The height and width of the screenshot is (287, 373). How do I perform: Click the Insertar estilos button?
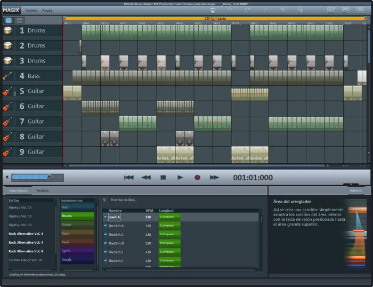pos(123,200)
